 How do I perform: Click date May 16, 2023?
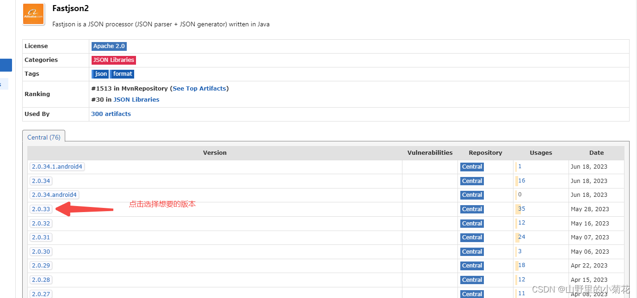[590, 224]
